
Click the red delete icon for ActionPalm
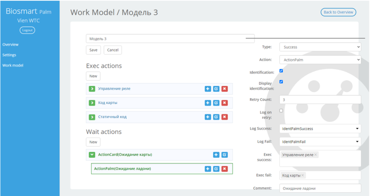[x=224, y=169]
